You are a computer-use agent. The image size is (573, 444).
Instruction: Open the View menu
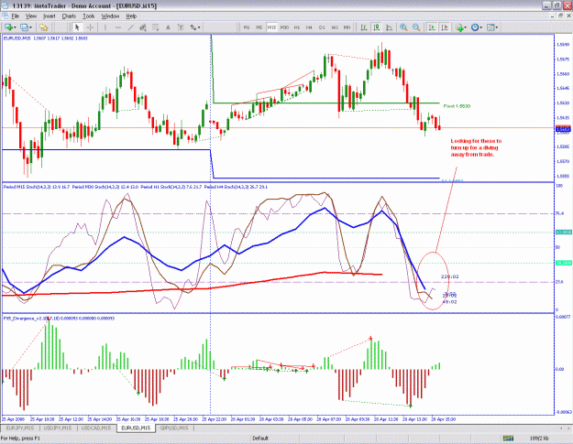point(31,16)
